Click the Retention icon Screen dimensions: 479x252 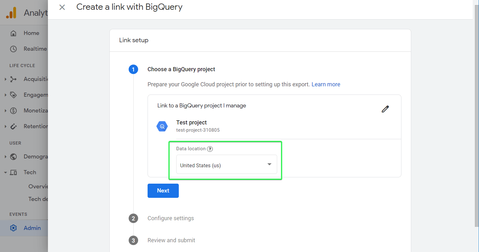pyautogui.click(x=13, y=126)
